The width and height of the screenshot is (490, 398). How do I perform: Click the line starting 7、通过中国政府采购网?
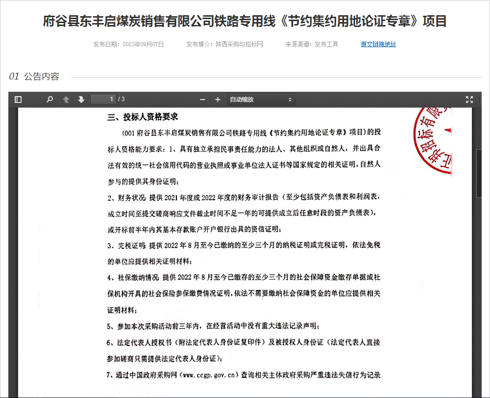[x=244, y=375]
